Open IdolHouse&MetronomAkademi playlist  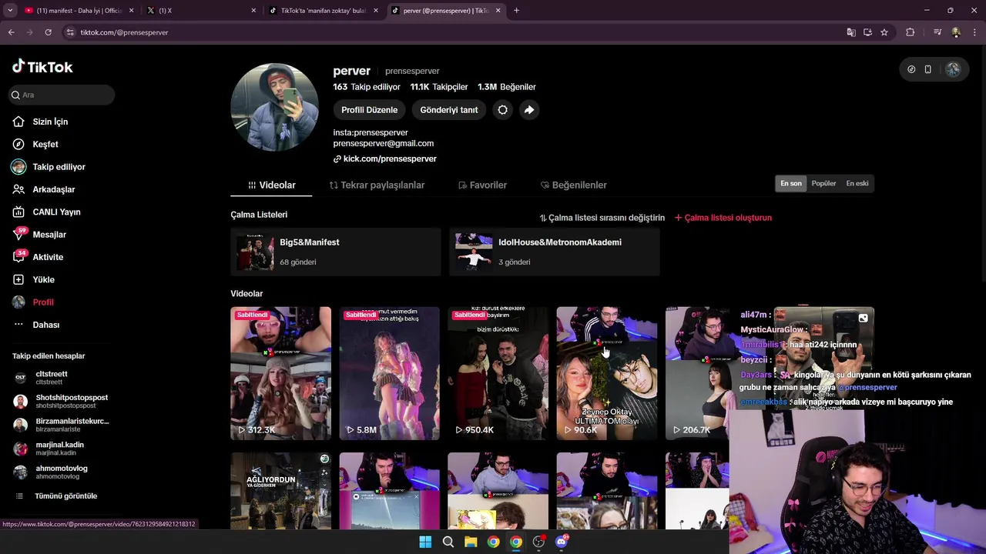tap(555, 252)
